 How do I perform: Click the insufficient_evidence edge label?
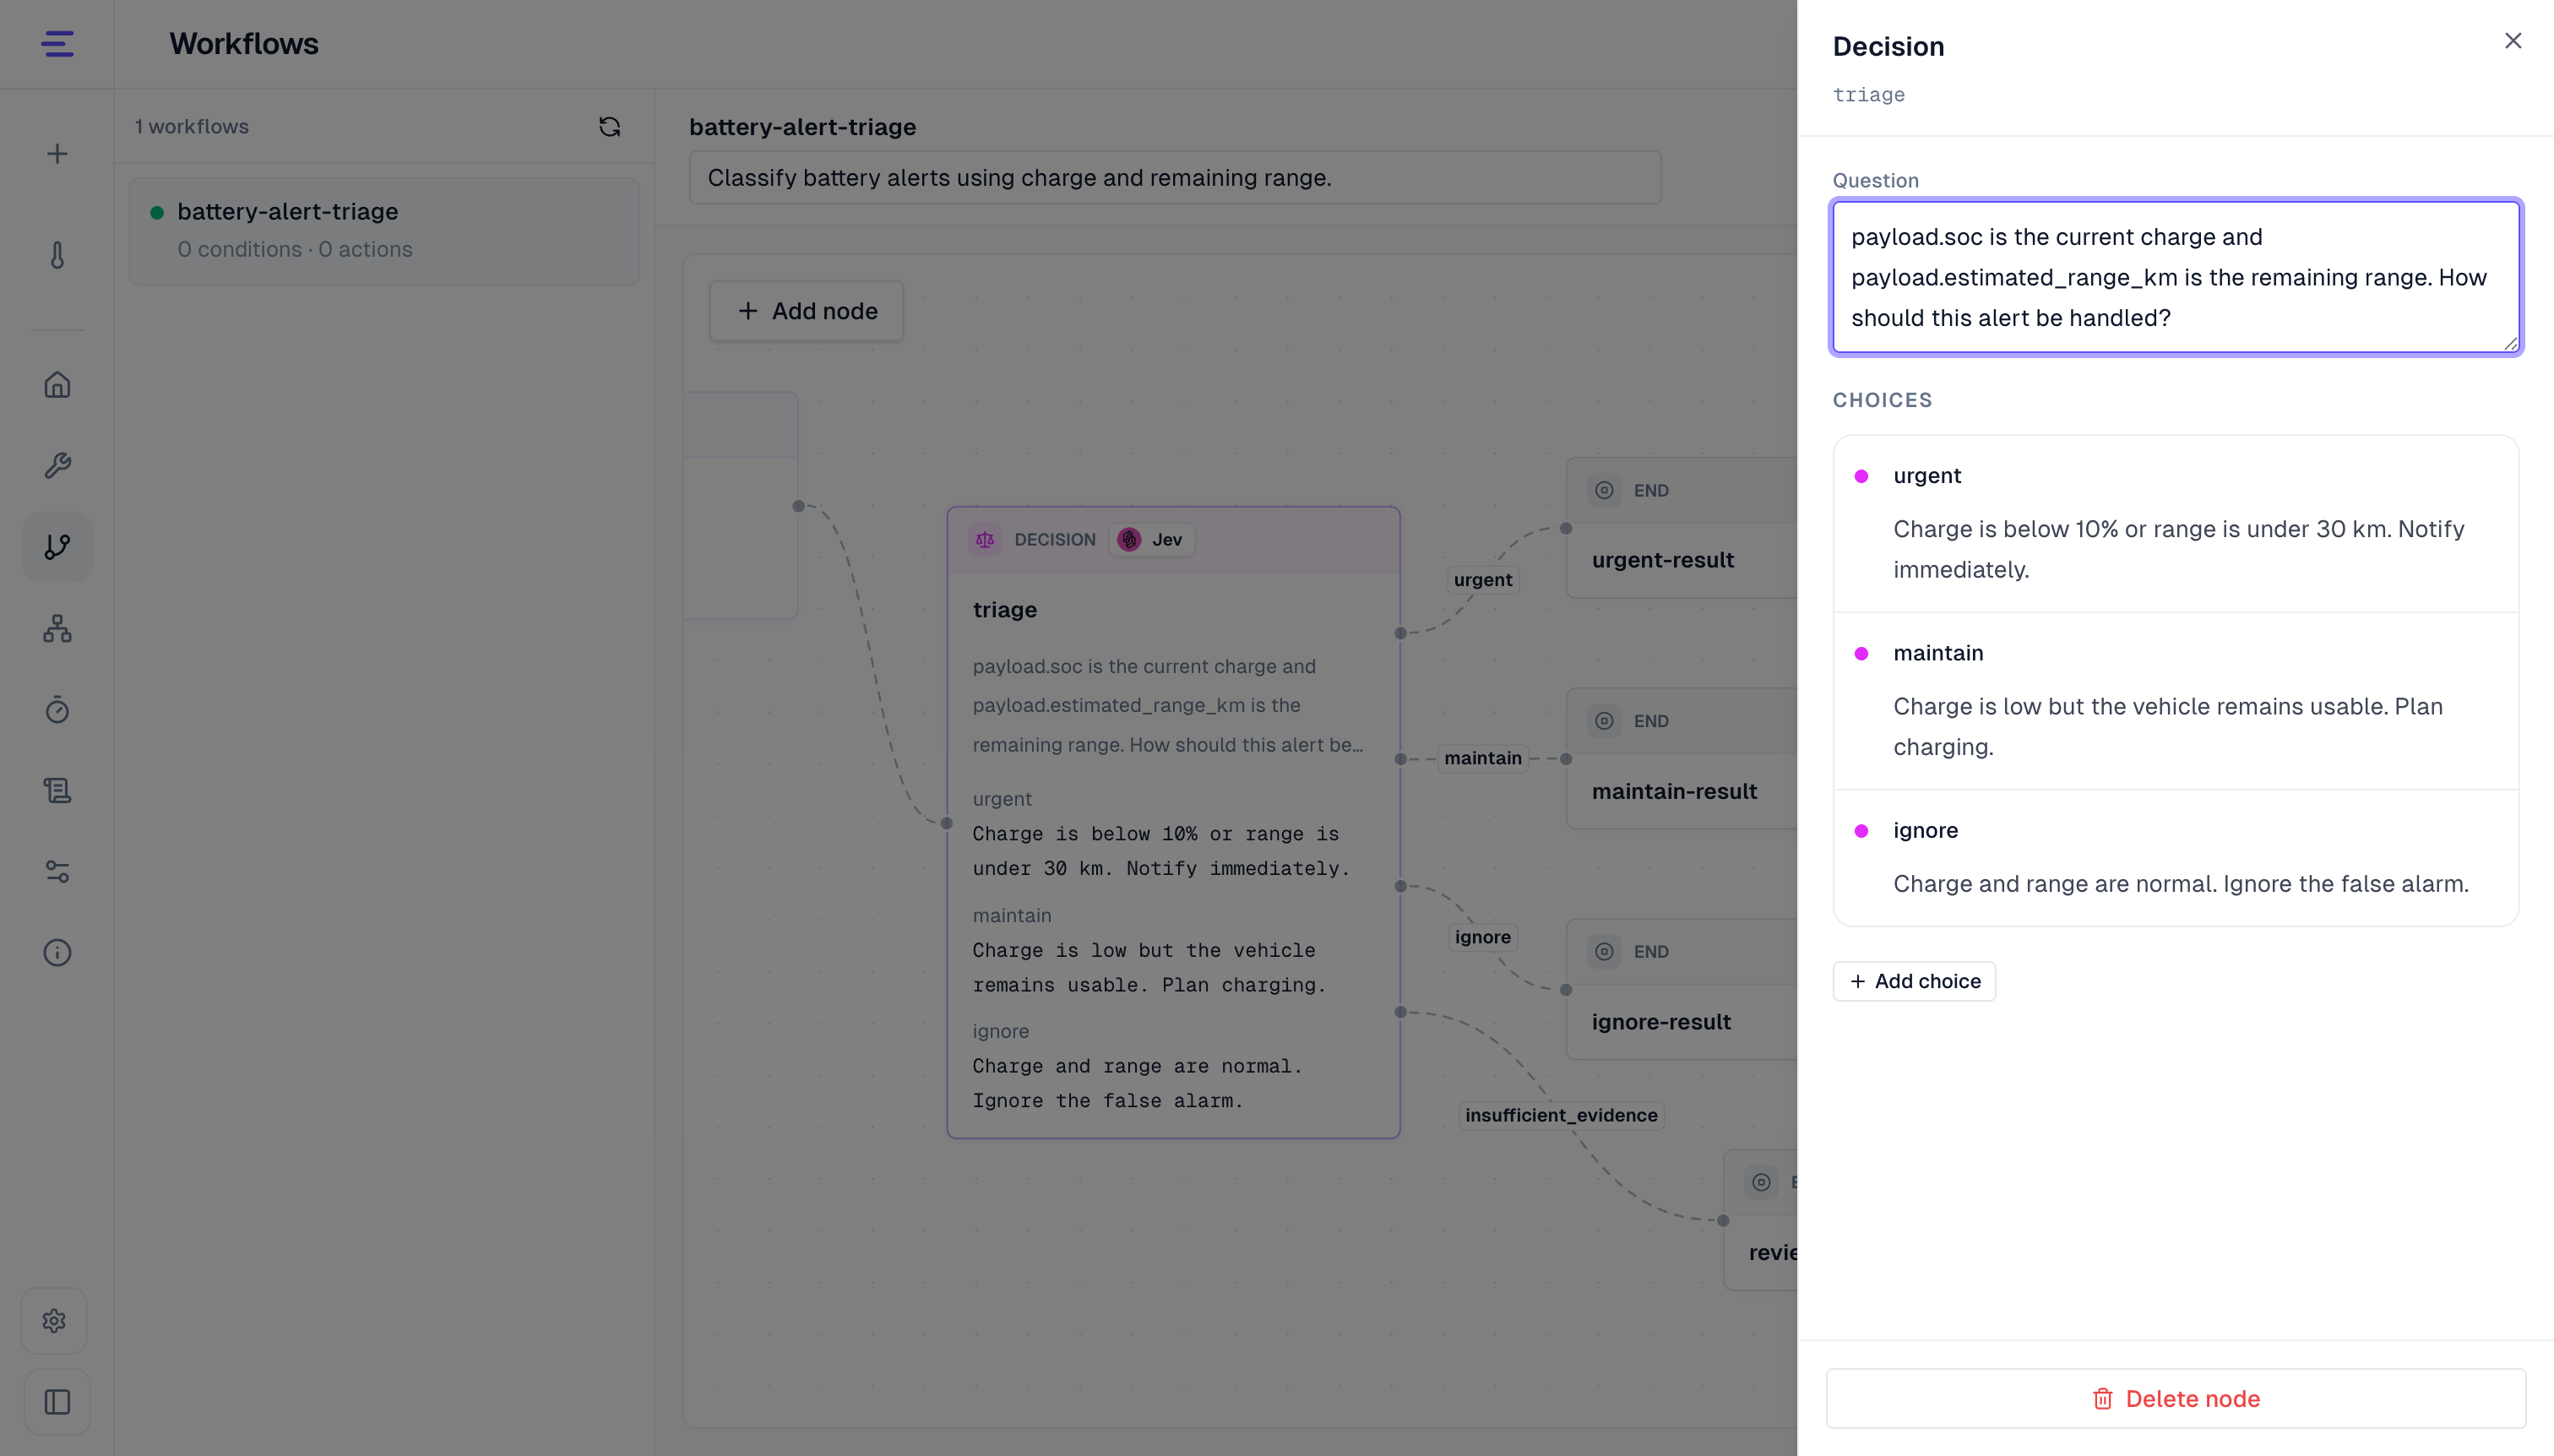(1560, 1115)
